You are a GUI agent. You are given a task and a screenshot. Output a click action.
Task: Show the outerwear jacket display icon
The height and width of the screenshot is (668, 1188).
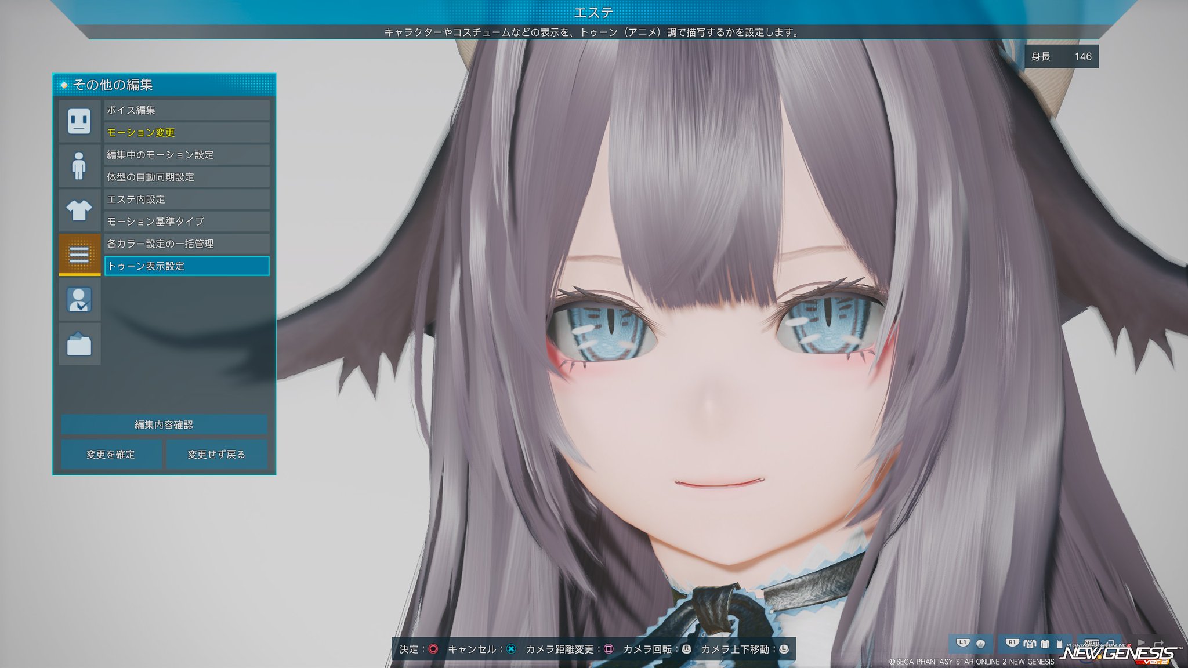tap(1030, 644)
